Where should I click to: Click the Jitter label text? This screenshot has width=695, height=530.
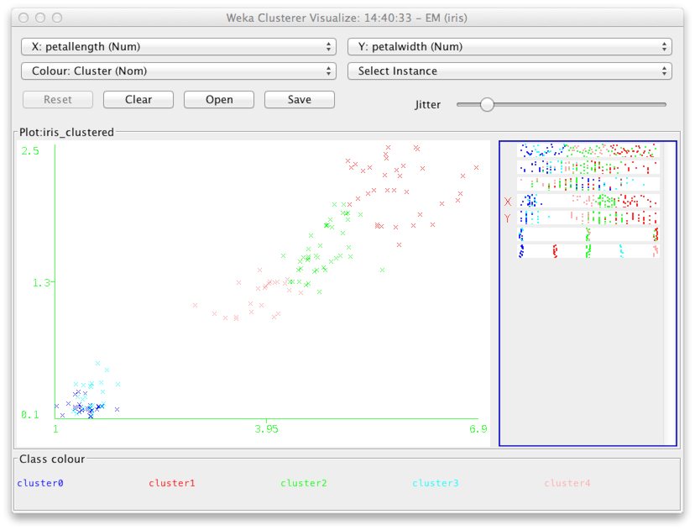tap(428, 105)
